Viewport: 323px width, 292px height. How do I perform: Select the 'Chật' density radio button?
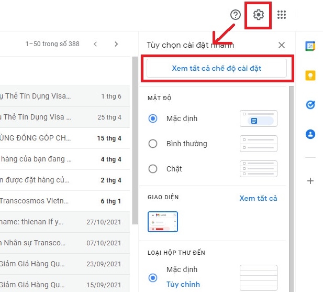click(153, 169)
